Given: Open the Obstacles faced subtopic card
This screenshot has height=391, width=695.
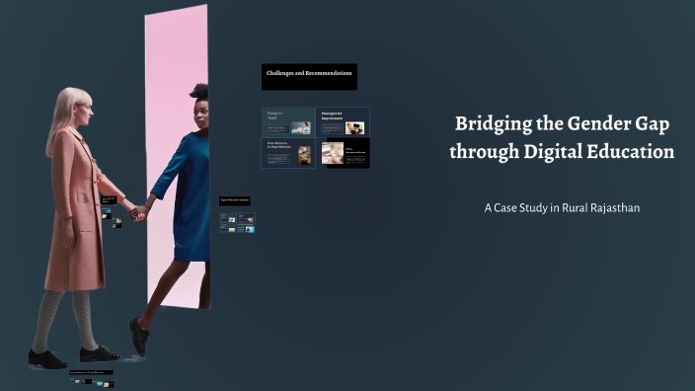Looking at the screenshot, I should (288, 121).
